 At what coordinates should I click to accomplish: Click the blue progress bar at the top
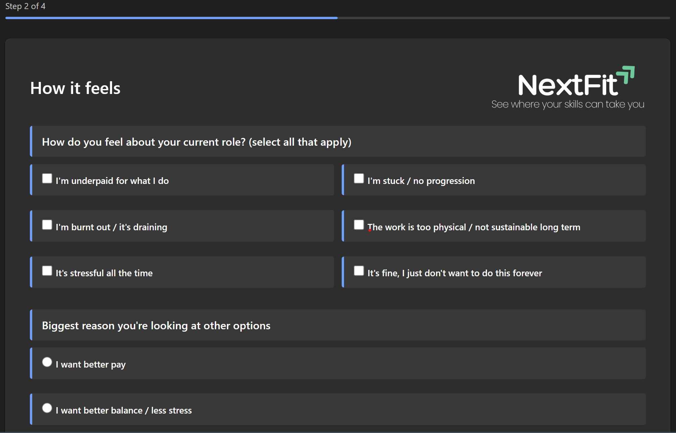(168, 18)
